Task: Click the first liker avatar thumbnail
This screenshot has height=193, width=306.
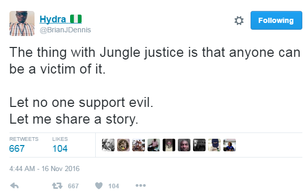Action: (x=108, y=145)
